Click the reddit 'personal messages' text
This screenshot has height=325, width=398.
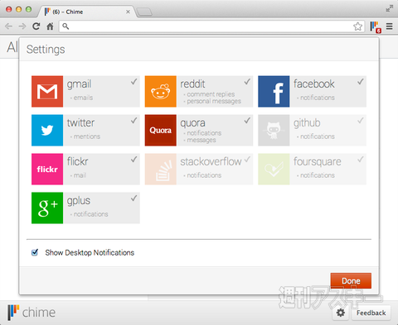pos(214,101)
